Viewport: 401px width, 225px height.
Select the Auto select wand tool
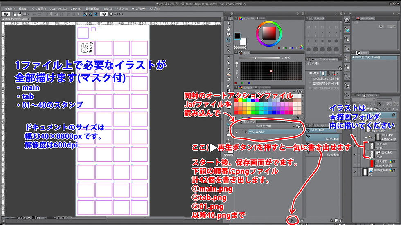228,51
